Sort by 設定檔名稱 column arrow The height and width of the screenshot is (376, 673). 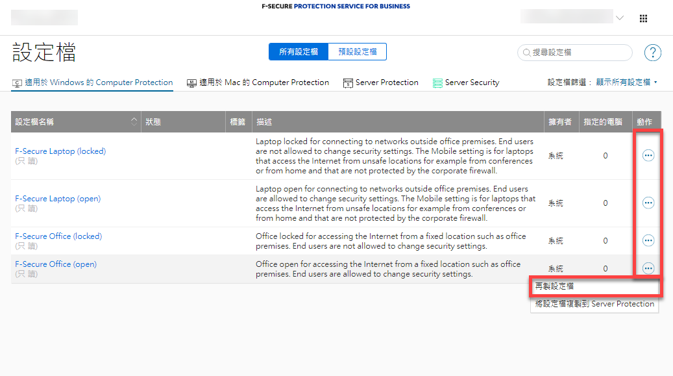[134, 121]
